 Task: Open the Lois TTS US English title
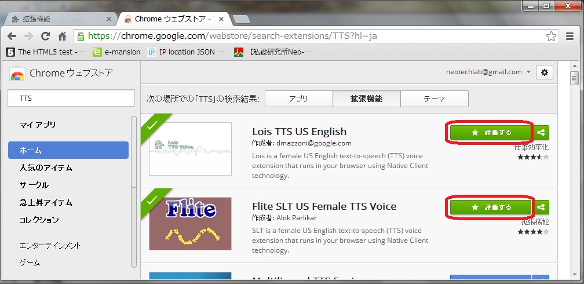click(x=299, y=132)
